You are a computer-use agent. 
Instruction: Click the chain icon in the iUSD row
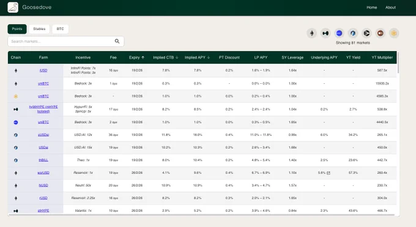tap(16, 70)
